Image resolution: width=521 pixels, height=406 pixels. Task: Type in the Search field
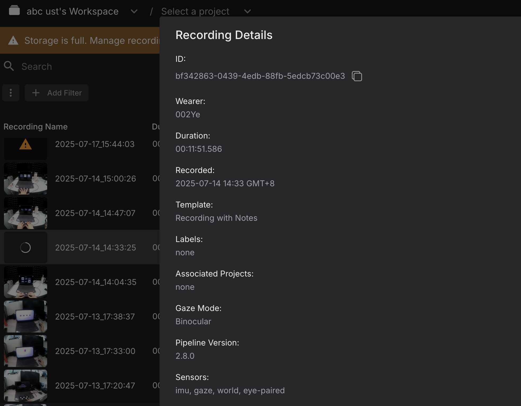(80, 67)
